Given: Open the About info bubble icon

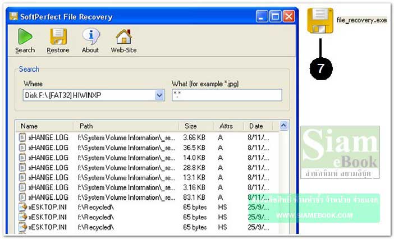Looking at the screenshot, I should (91, 36).
